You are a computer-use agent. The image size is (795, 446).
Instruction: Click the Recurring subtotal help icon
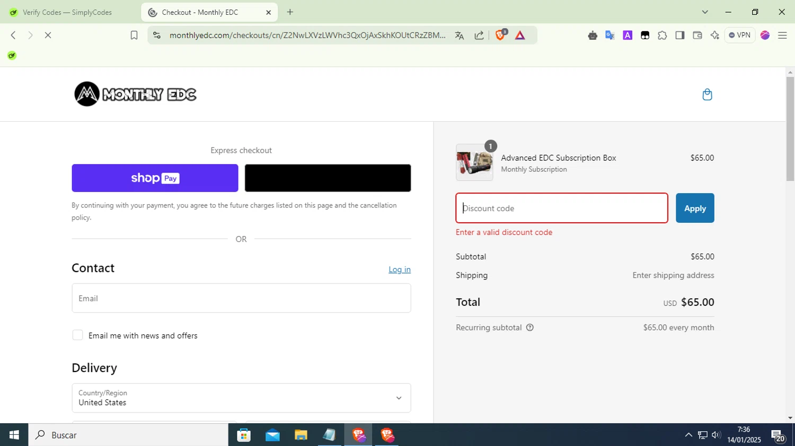(x=529, y=327)
